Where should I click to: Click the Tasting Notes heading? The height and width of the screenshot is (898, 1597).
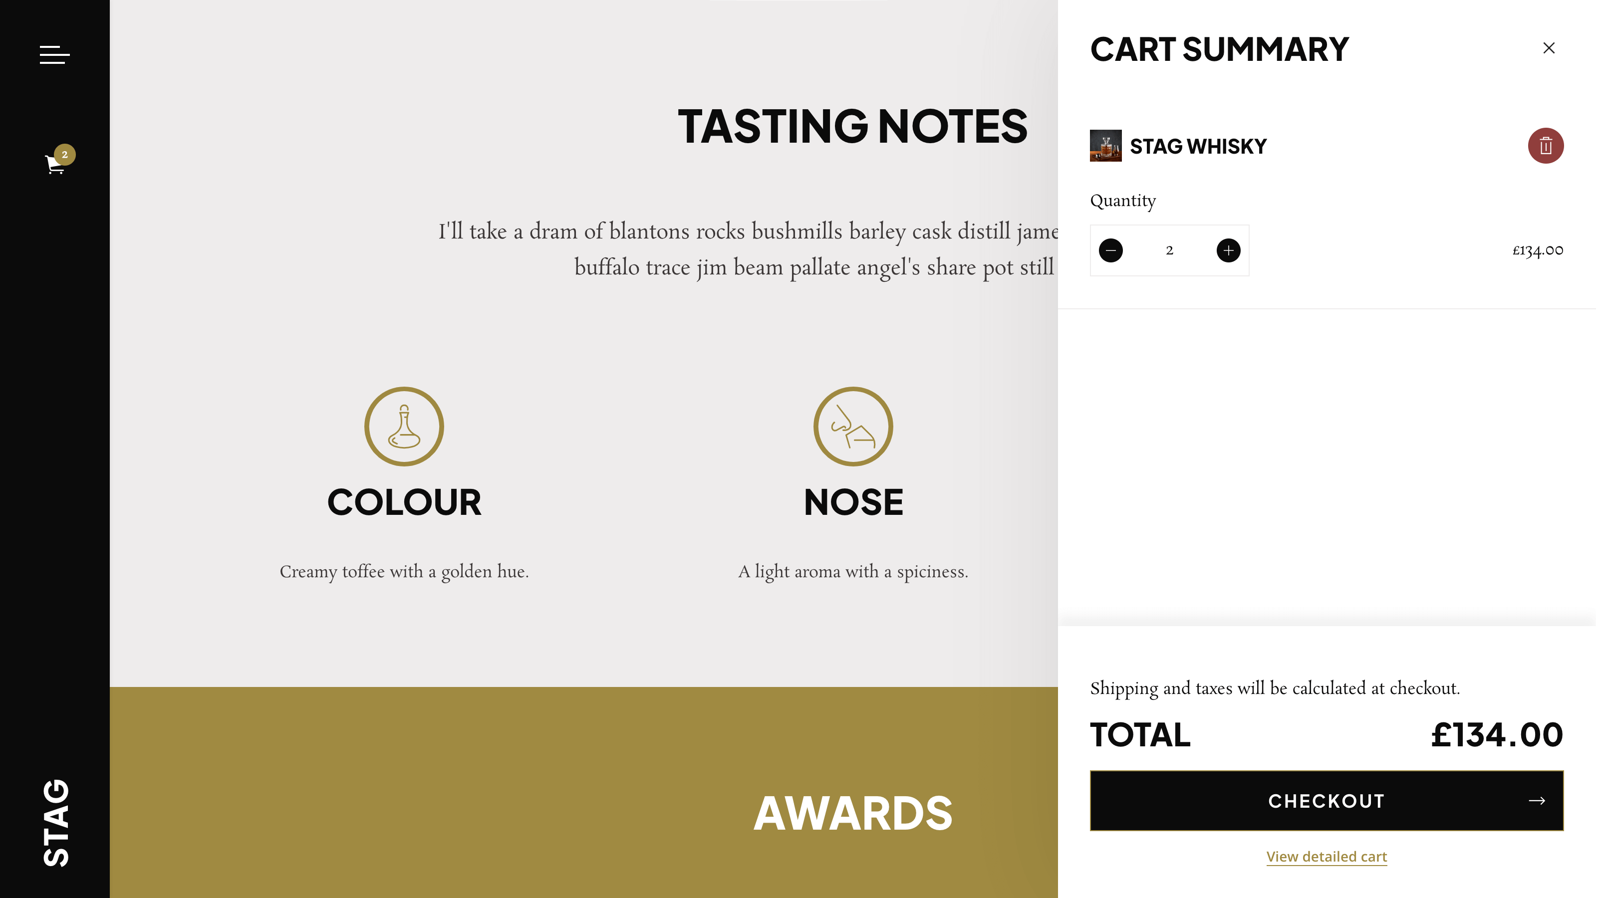(x=852, y=126)
